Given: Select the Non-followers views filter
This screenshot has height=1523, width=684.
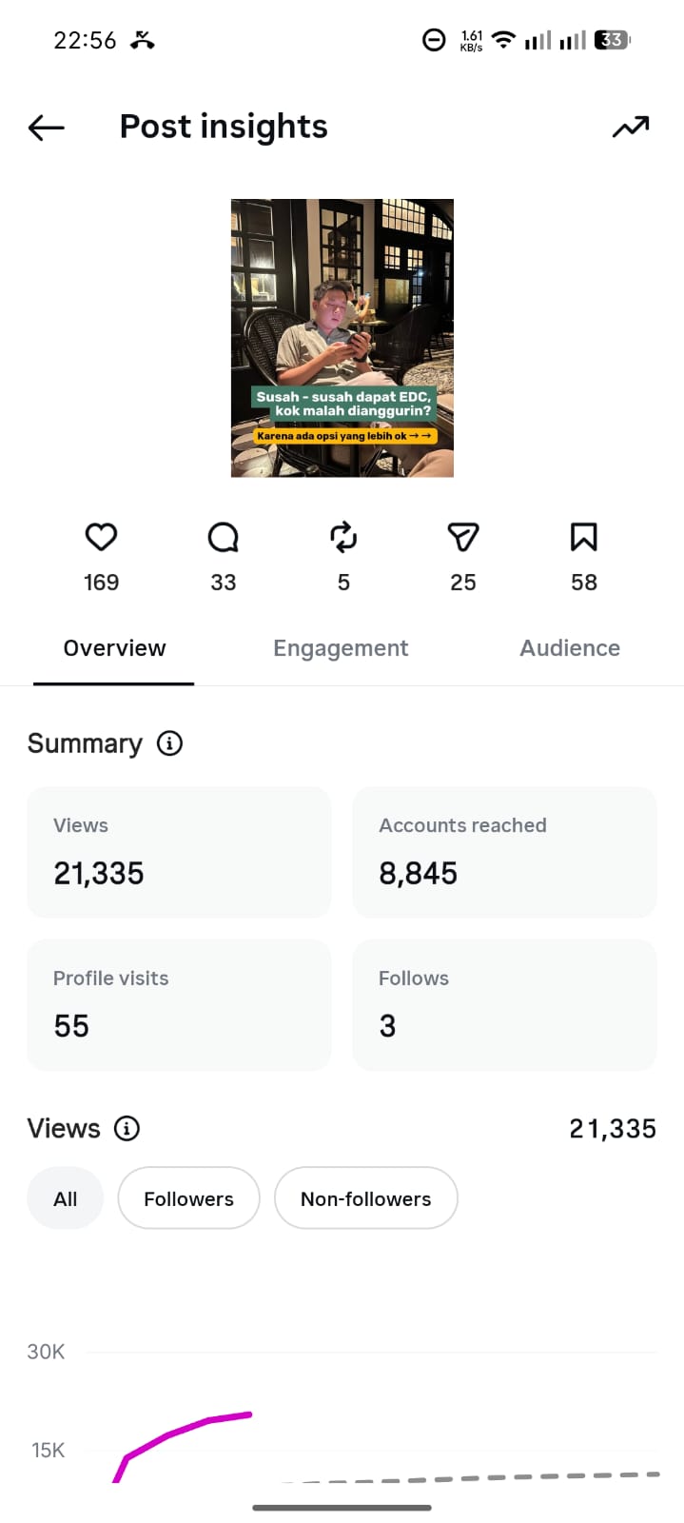Looking at the screenshot, I should (x=365, y=1198).
